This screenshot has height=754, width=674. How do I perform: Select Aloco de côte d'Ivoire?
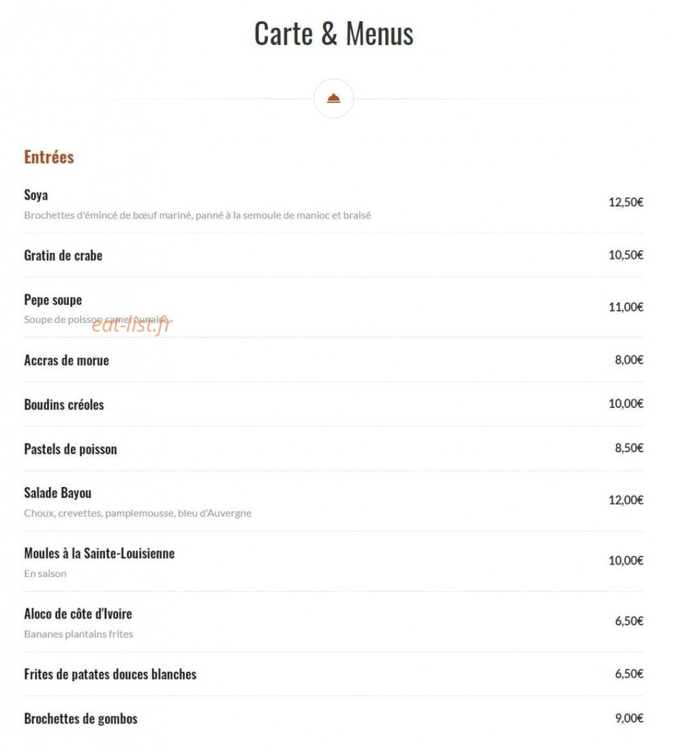[x=78, y=614]
